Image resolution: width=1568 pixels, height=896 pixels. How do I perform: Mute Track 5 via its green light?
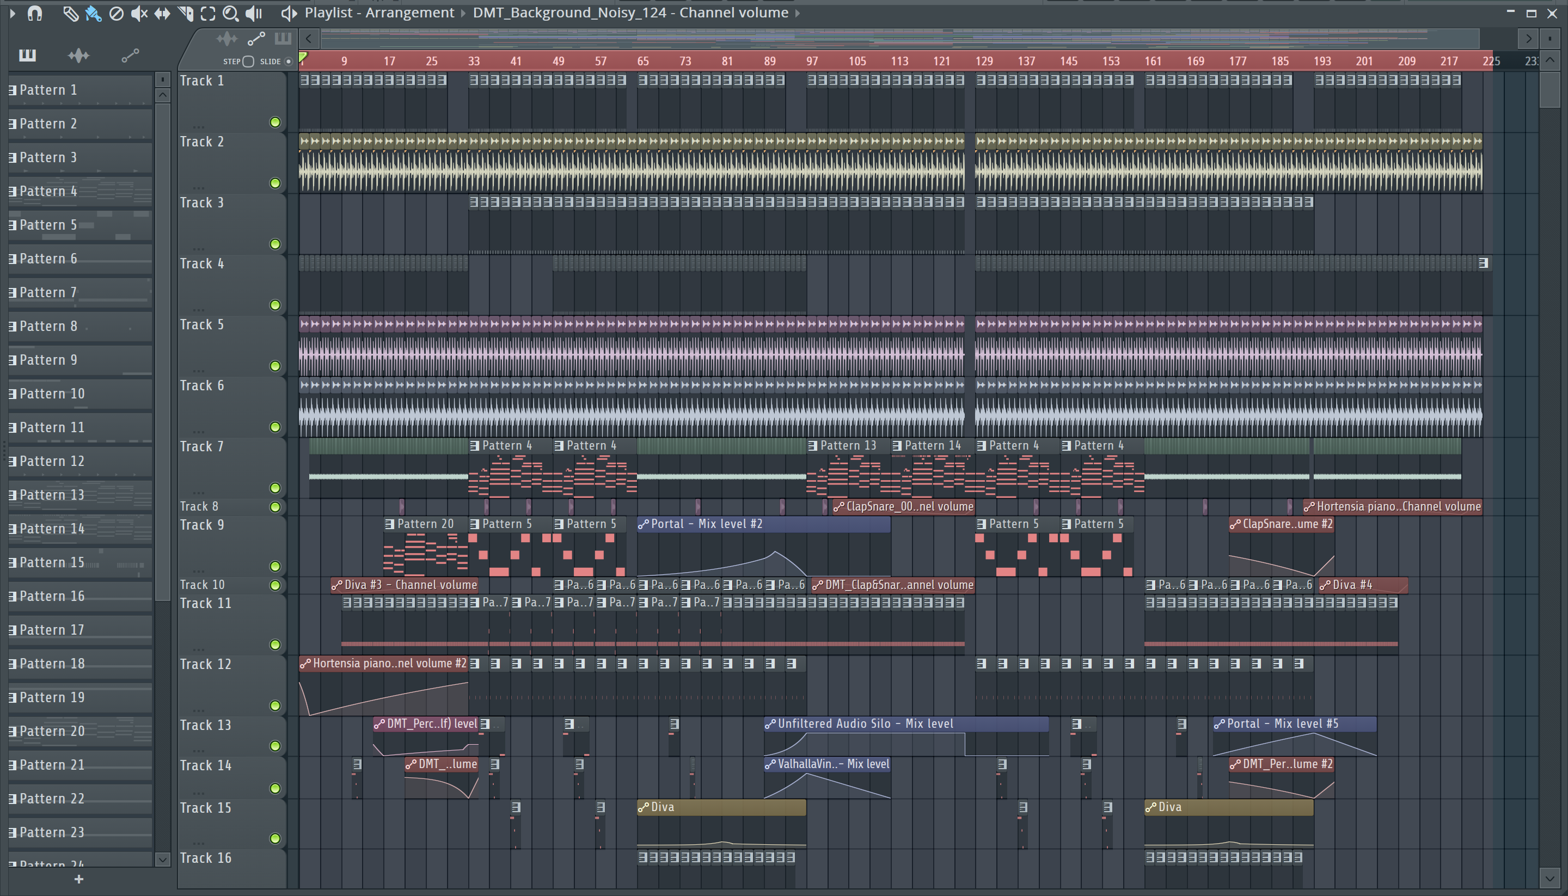click(275, 366)
